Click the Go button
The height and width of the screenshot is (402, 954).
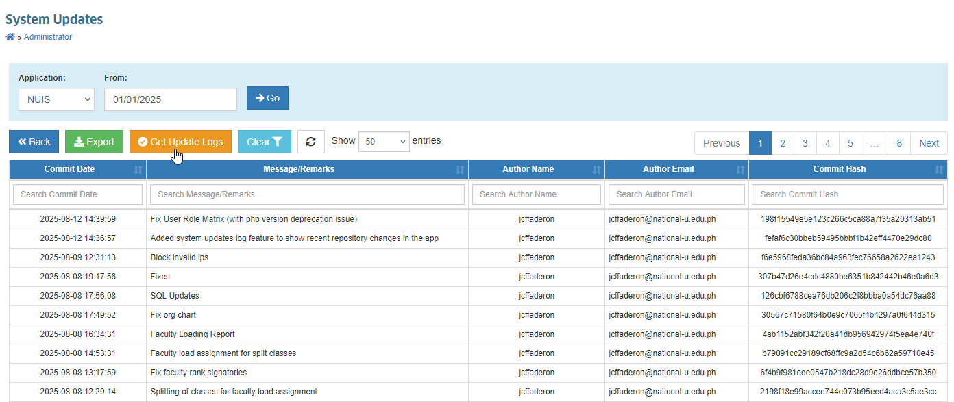267,98
